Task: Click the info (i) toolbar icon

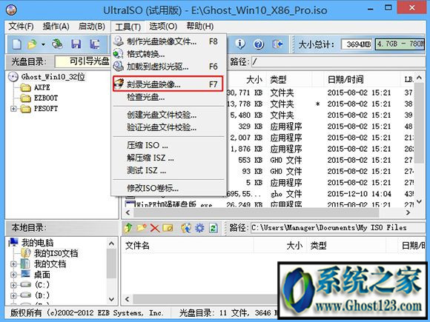Action: (x=240, y=44)
